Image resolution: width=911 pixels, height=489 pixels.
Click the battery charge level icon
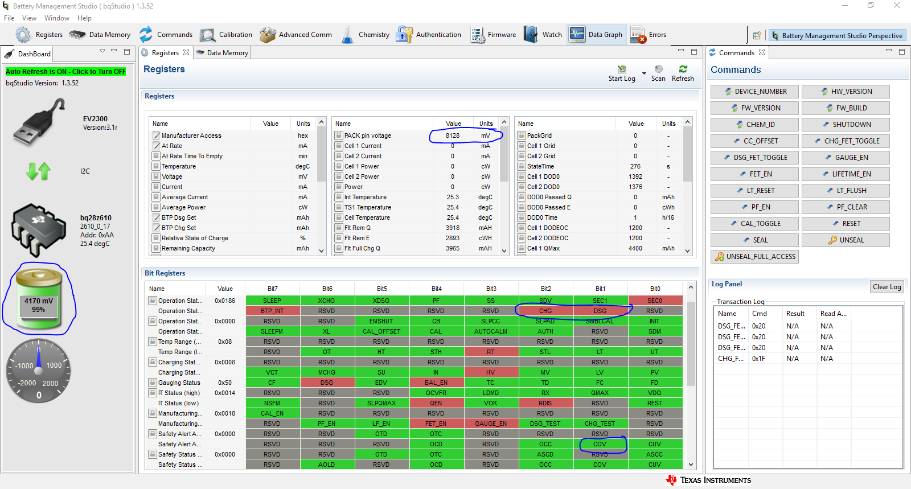(x=39, y=298)
